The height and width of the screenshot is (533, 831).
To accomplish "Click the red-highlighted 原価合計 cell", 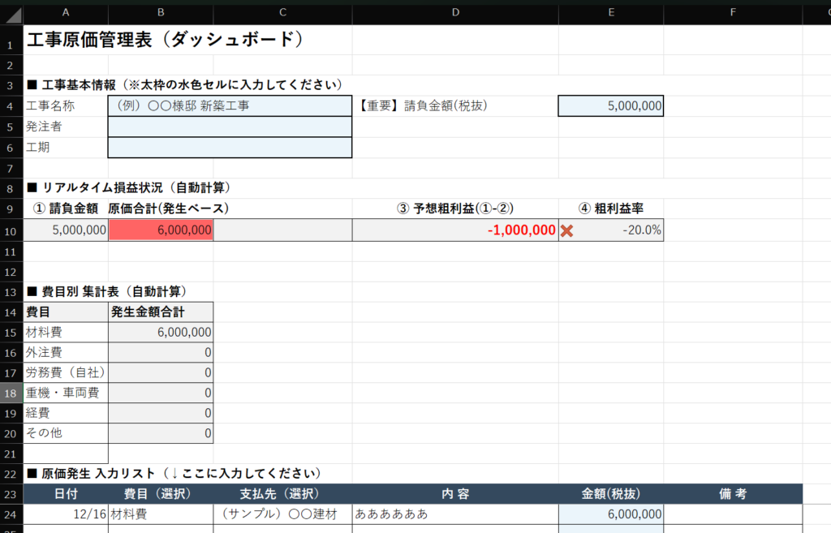I will 161,230.
